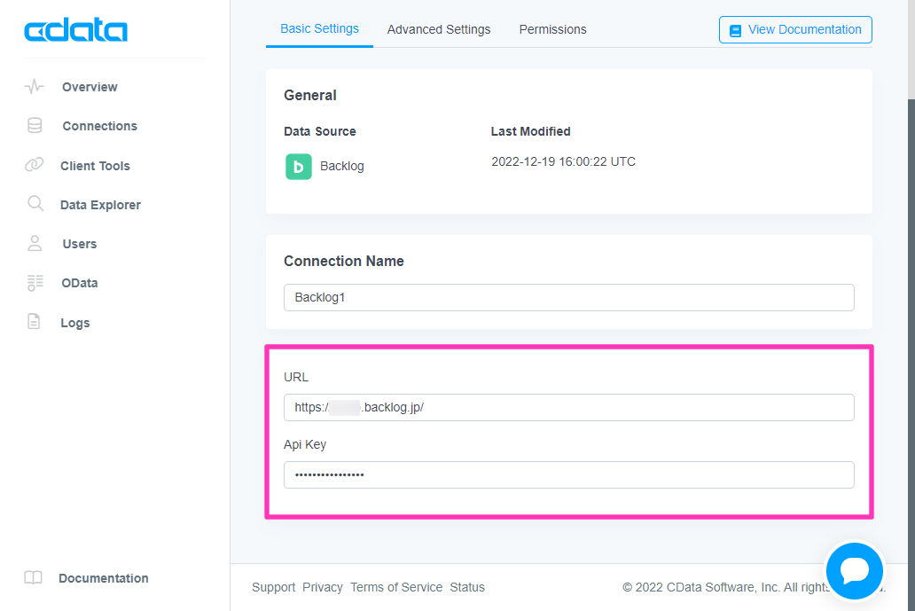Open the Overview section
The width and height of the screenshot is (915, 611).
[x=89, y=86]
